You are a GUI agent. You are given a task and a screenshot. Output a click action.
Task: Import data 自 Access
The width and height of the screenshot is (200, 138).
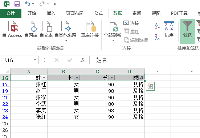coord(12,29)
